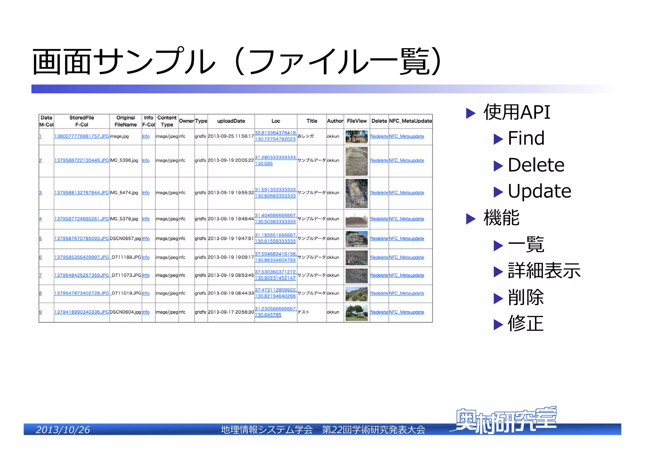The height and width of the screenshot is (456, 645).
Task: Click NFC_Metaupdate for DSCN0604.jpg row
Action: (x=407, y=312)
